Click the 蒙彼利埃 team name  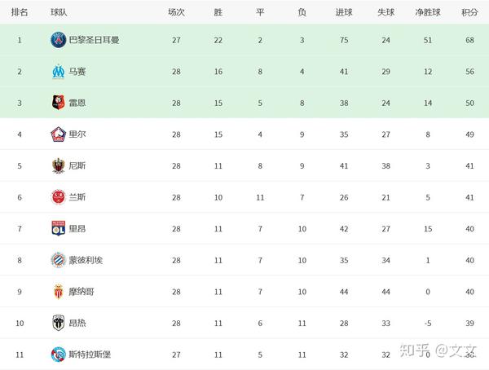point(86,260)
